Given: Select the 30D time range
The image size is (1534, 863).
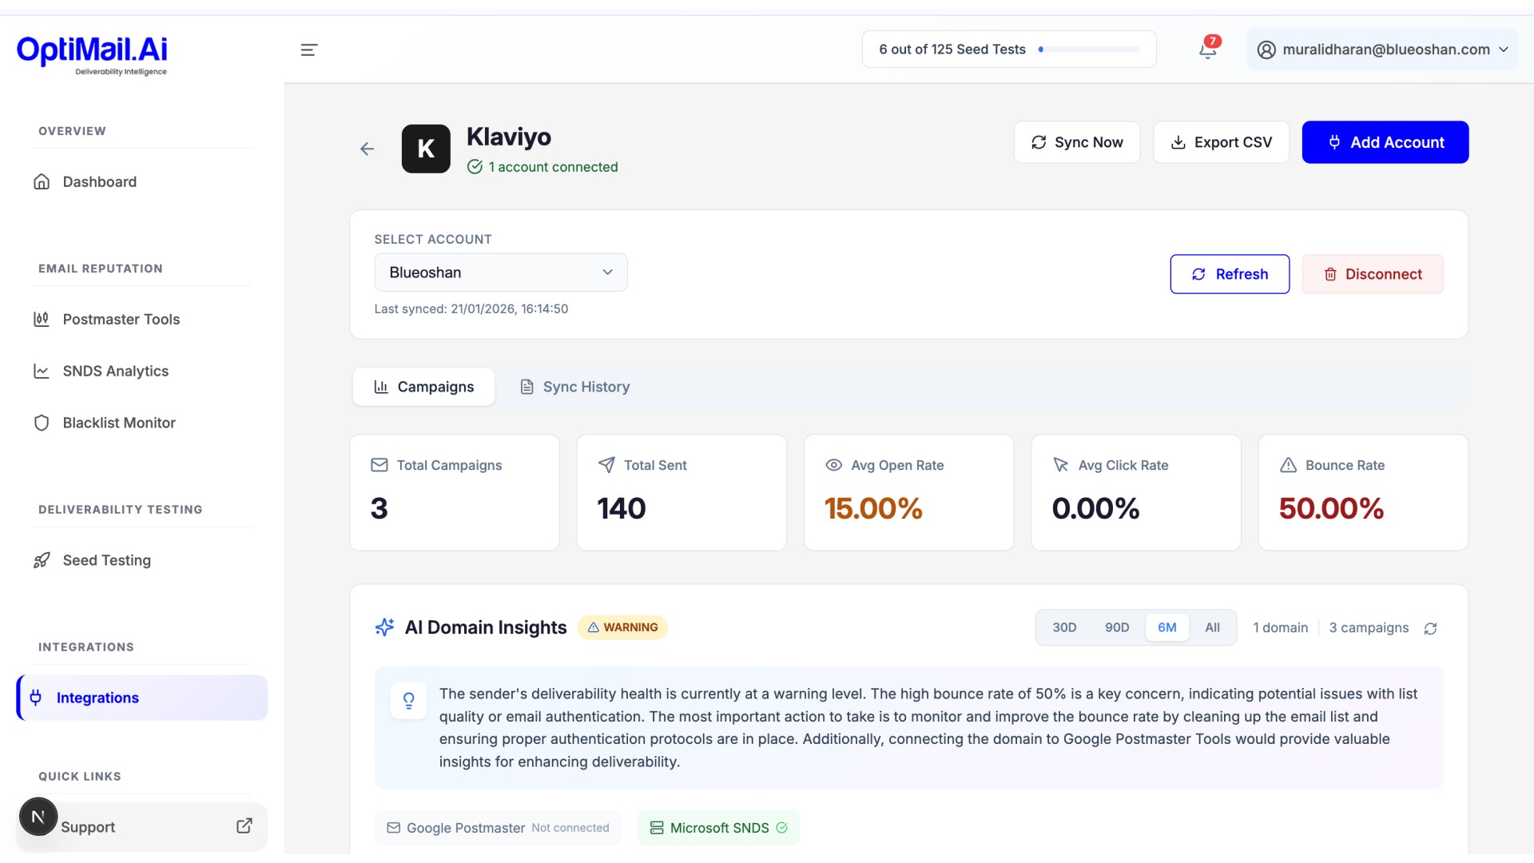Looking at the screenshot, I should pyautogui.click(x=1064, y=627).
